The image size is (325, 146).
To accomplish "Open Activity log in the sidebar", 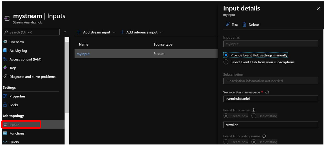I will click(x=18, y=51).
